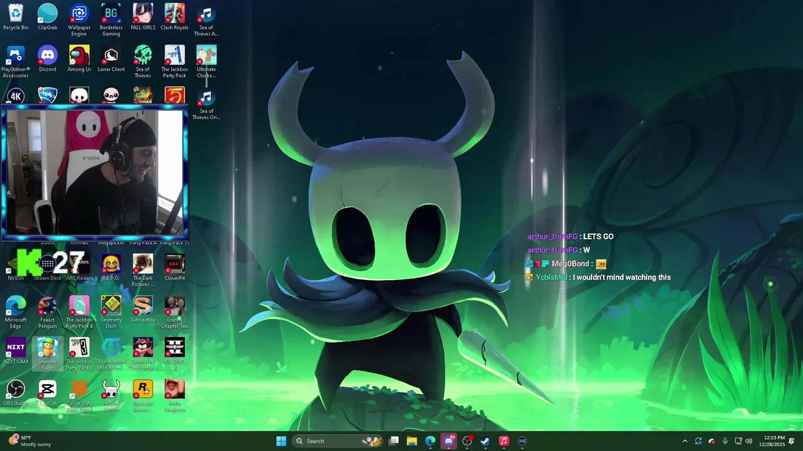Open Task View from the taskbar
803x451 pixels.
point(394,441)
